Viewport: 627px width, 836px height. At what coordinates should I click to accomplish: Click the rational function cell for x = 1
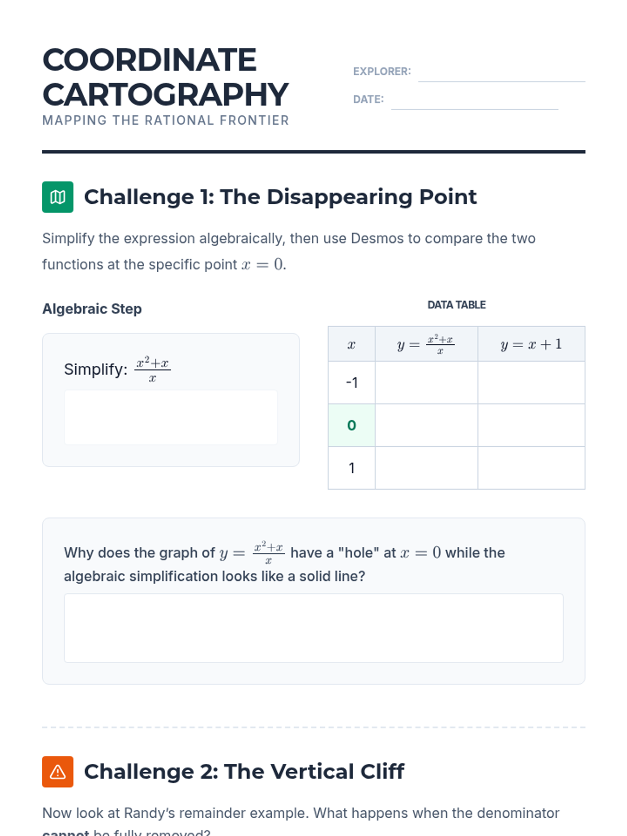click(426, 468)
